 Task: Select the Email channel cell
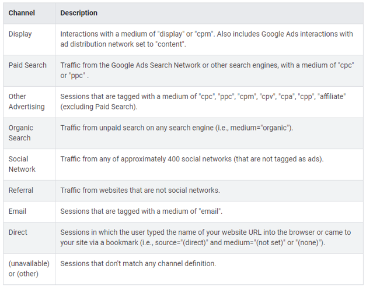pyautogui.click(x=18, y=211)
